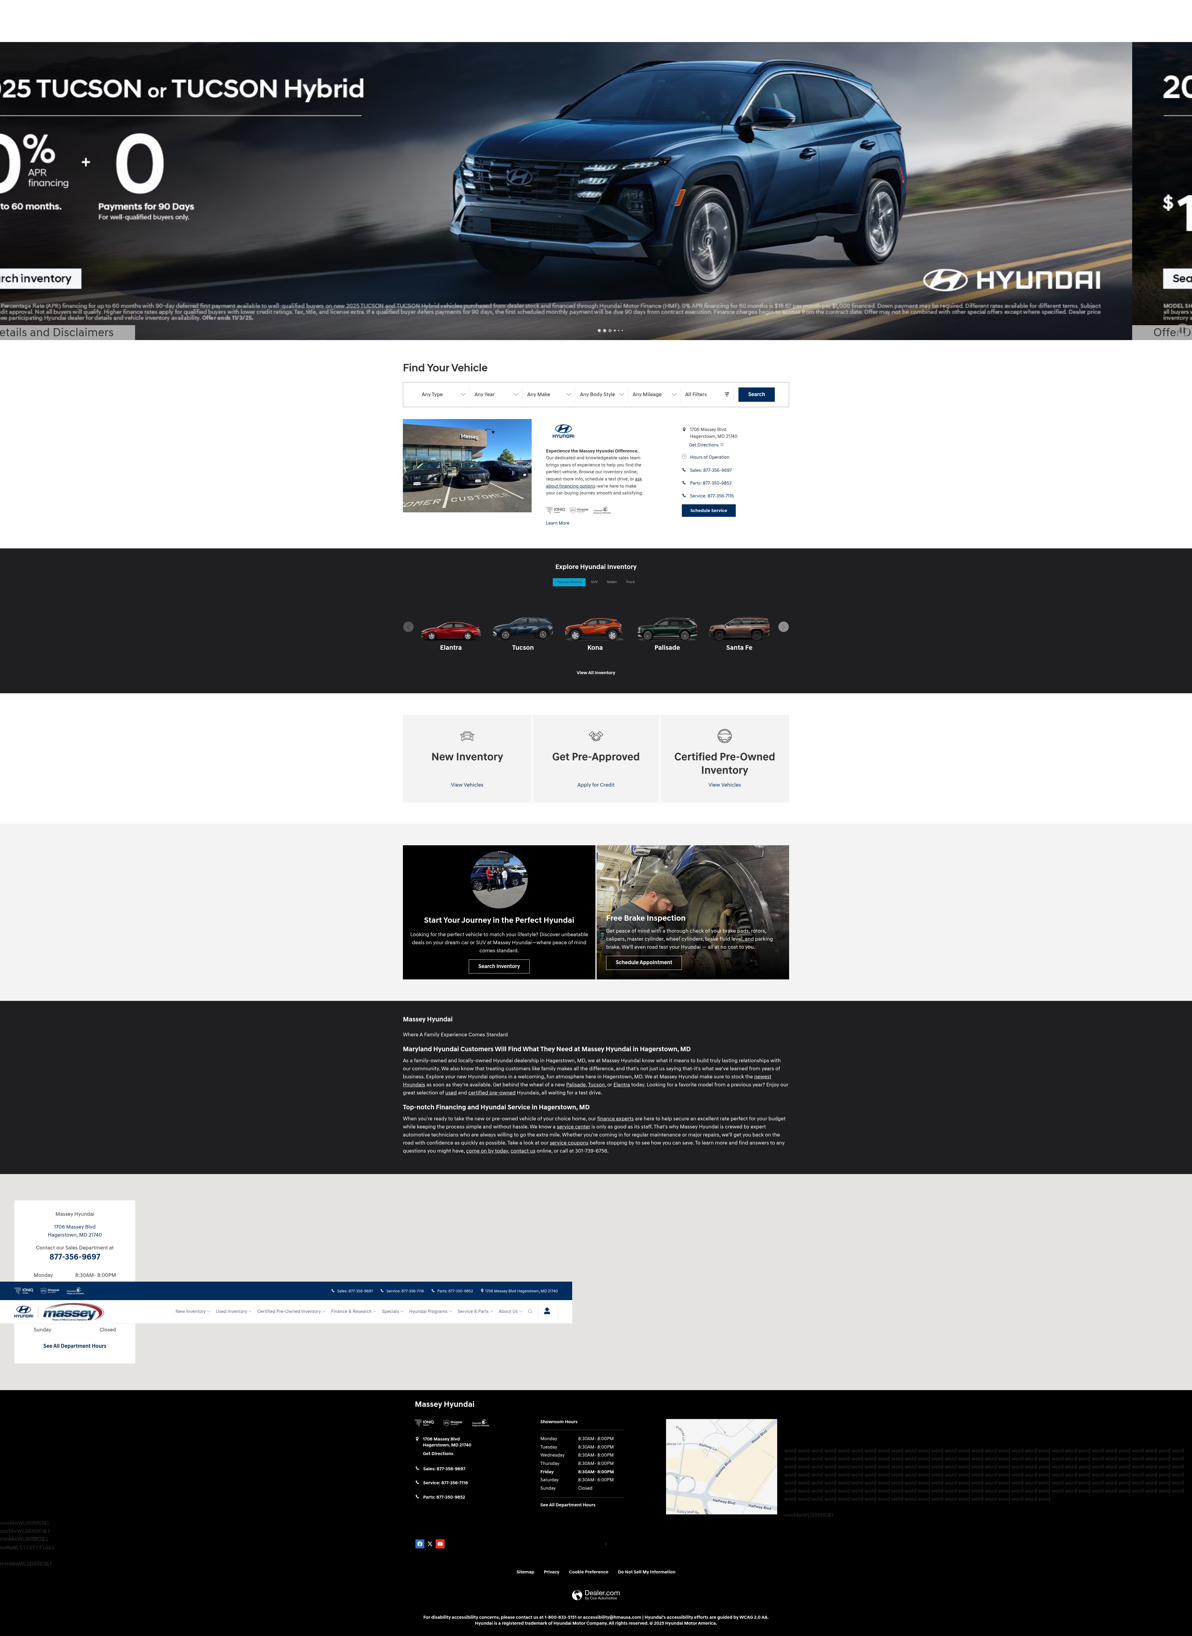The height and width of the screenshot is (1636, 1192).
Task: Click the hero carousel pagination dots
Action: pos(610,331)
